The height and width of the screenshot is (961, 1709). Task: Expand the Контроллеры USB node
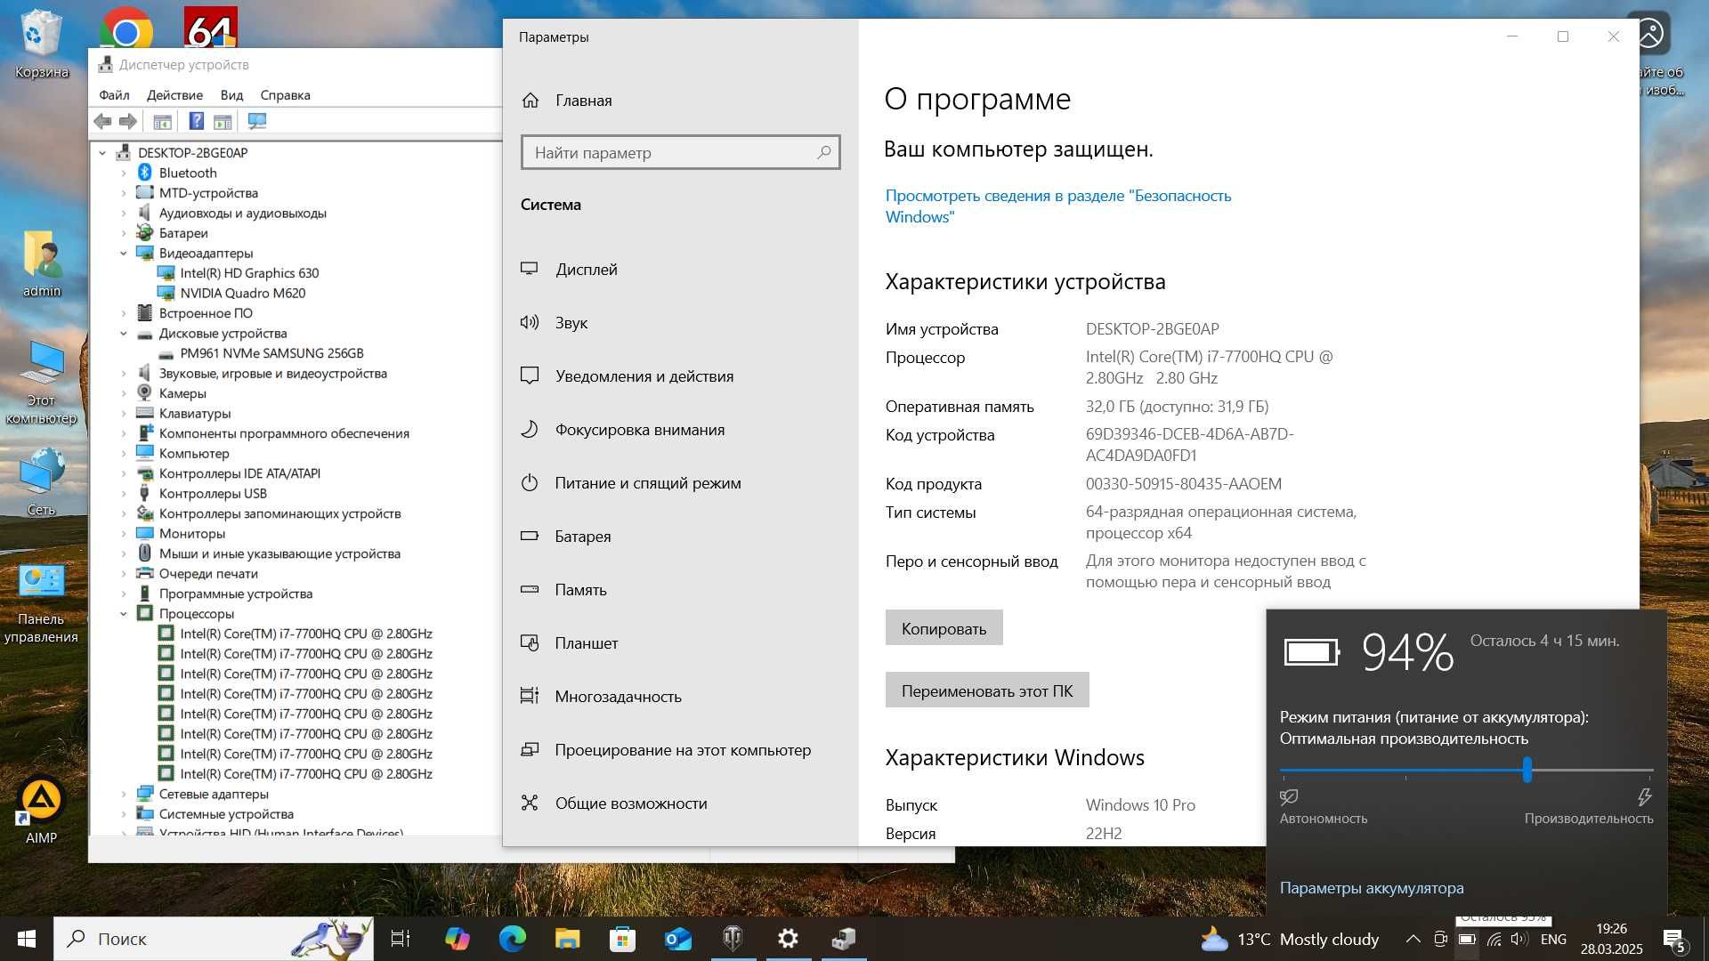(124, 493)
